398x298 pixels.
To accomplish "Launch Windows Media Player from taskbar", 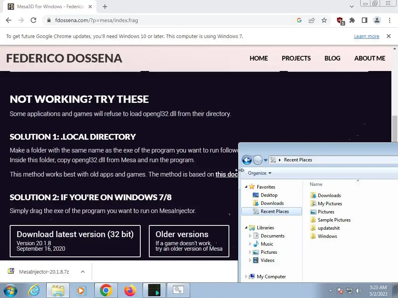I will [82, 290].
